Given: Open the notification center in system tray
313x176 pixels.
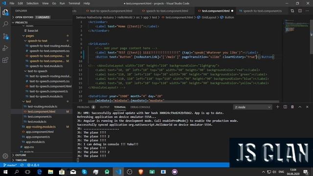Looking at the screenshot, I should tap(306, 172).
